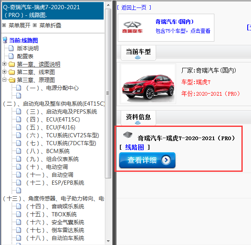Expand the 第一章、读图说明 tree node
Screen dimensions: 251x245
pos(4,64)
